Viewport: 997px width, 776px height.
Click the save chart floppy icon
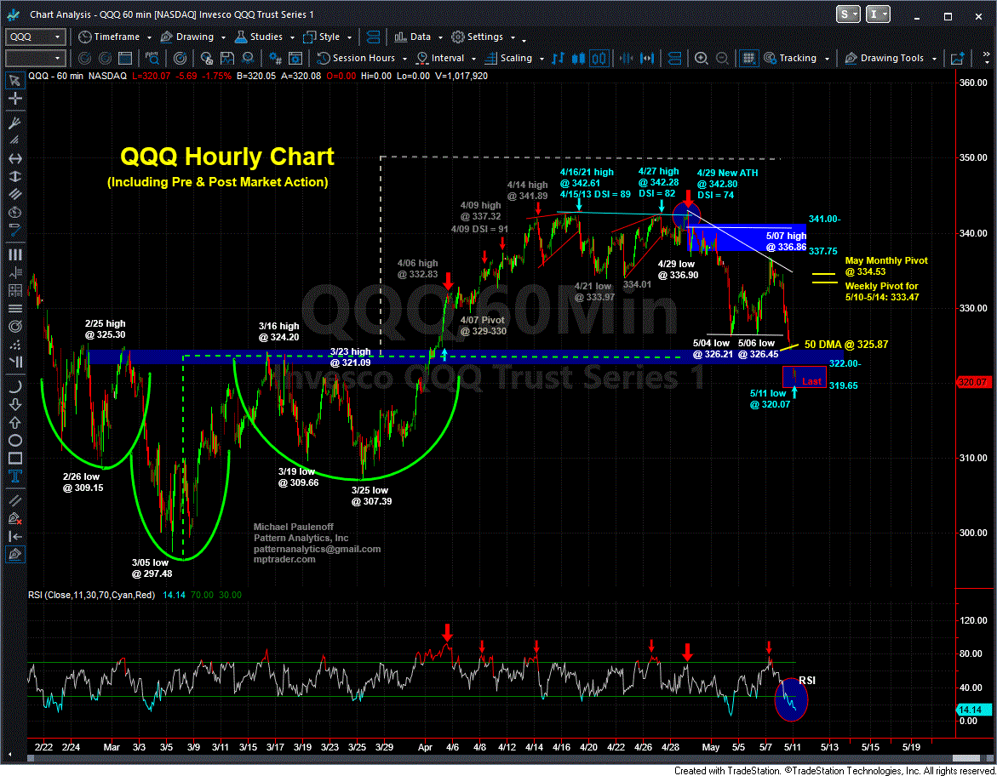tap(227, 59)
